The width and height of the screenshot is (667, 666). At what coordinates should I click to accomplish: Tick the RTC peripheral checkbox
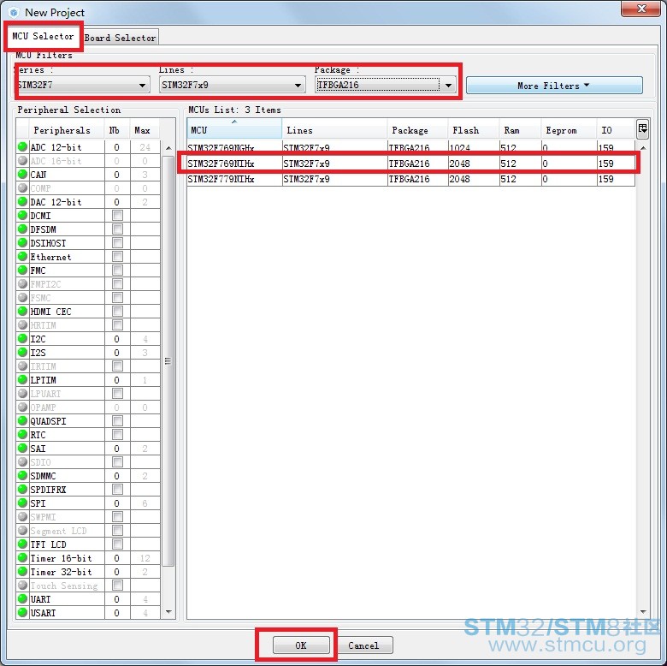coord(117,434)
